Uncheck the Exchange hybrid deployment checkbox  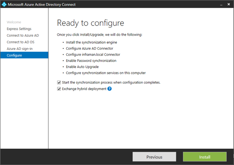pyautogui.click(x=59, y=89)
